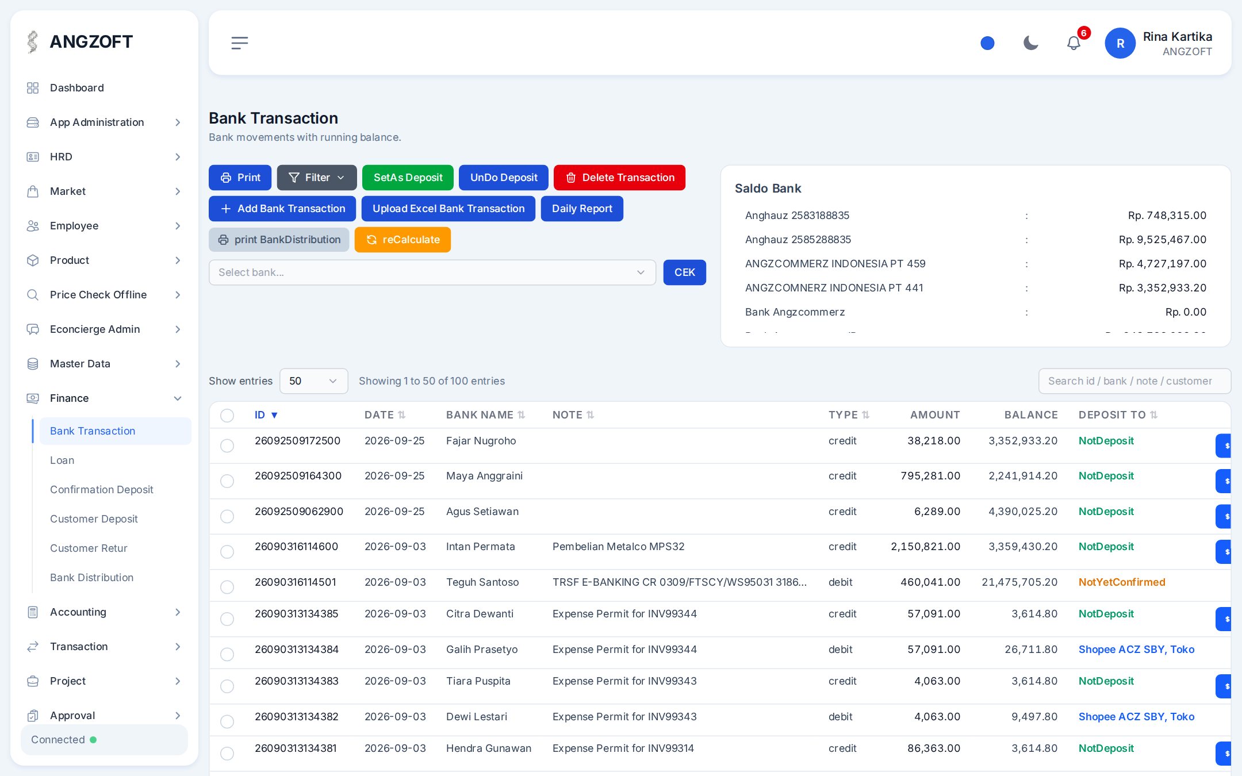Select row 26090316114501 Teguh Santoso
Viewport: 1242px width, 776px height.
pos(227,587)
